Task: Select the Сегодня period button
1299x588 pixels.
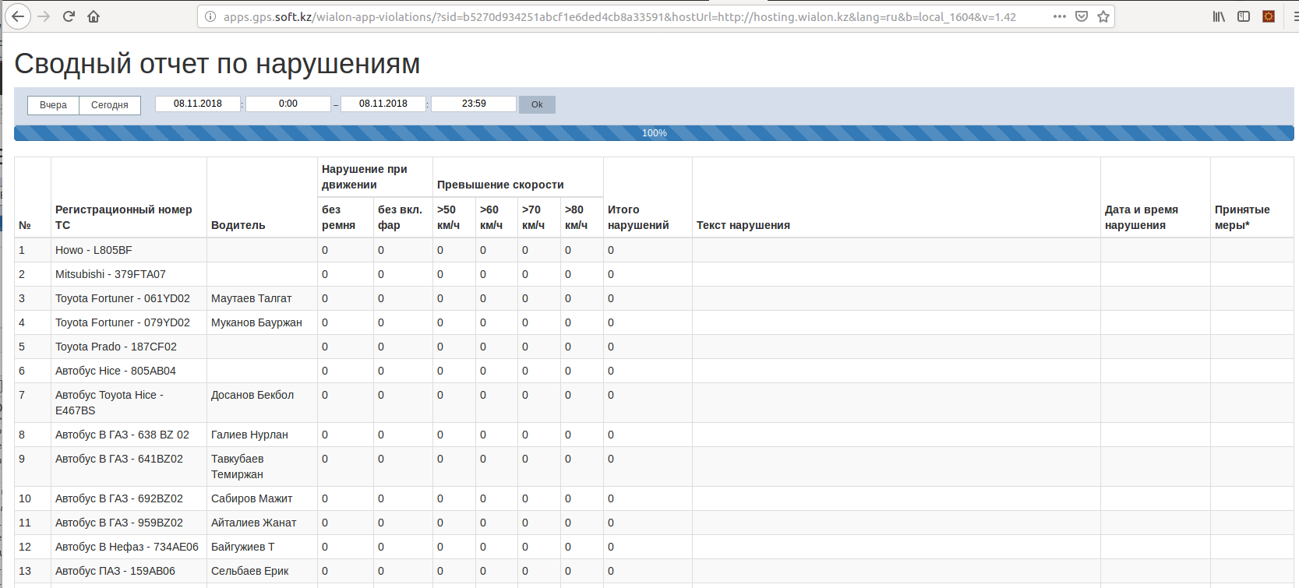Action: (x=110, y=105)
